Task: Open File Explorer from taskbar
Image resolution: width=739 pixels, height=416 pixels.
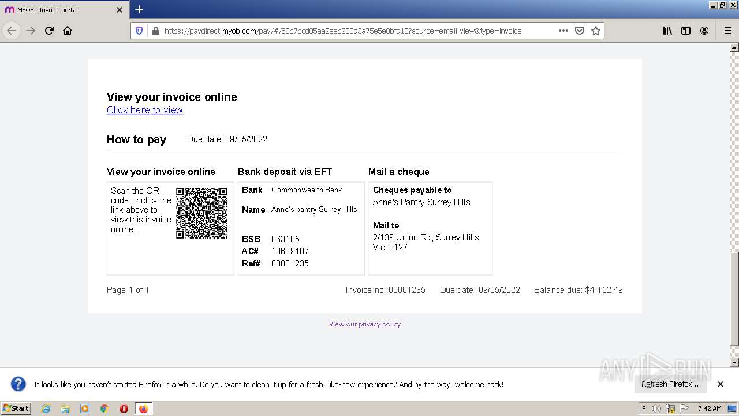Action: pyautogui.click(x=65, y=408)
